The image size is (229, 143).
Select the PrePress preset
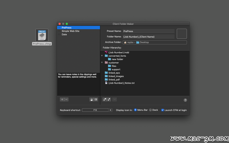79,27
